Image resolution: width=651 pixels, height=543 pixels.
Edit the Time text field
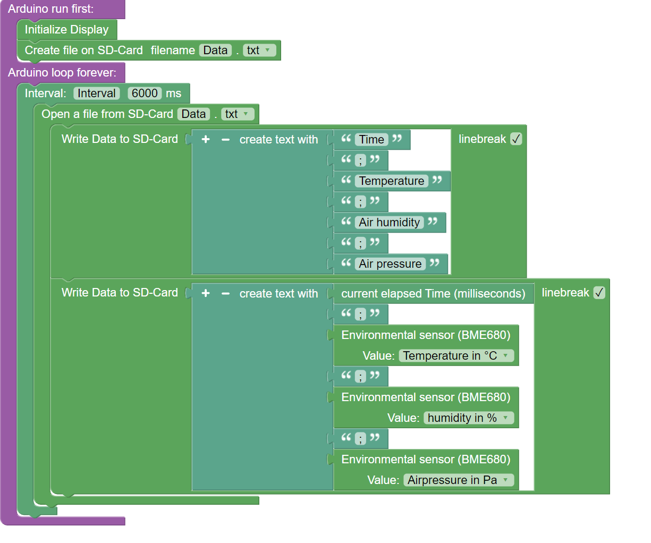[x=371, y=139]
